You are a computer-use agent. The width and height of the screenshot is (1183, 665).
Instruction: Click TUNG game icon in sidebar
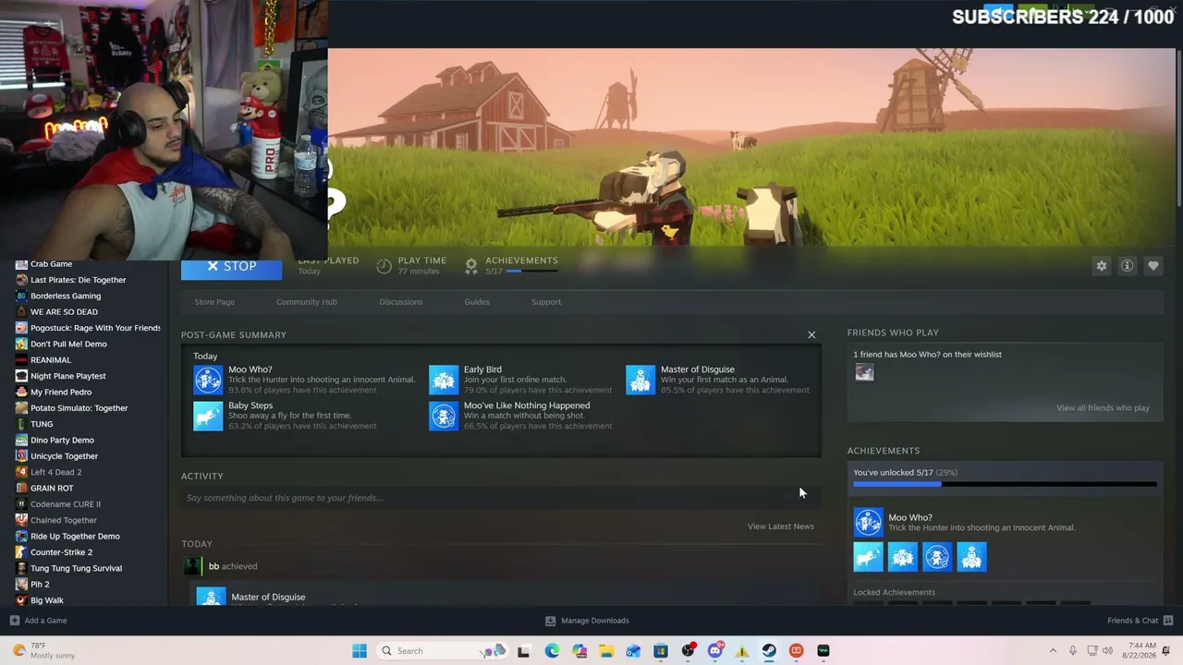21,424
